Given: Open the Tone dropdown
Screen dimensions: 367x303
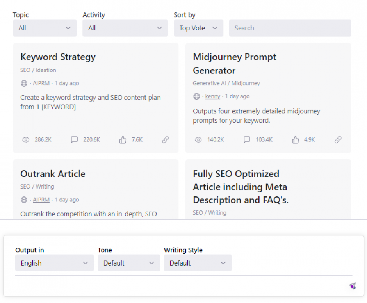Looking at the screenshot, I should 129,263.
